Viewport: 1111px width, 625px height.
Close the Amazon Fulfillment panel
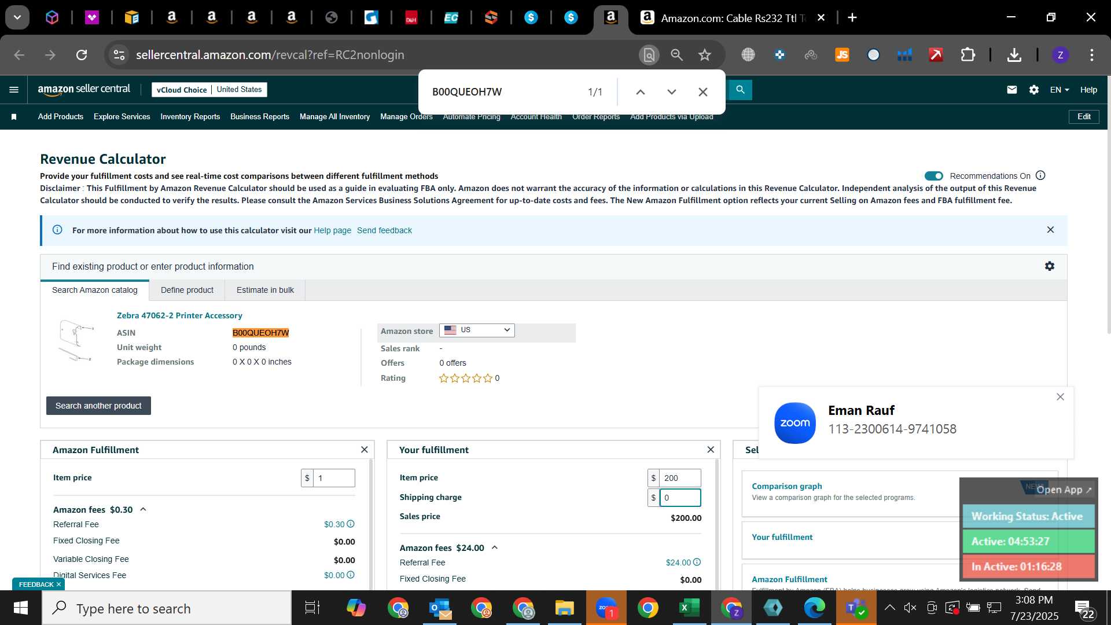point(364,450)
